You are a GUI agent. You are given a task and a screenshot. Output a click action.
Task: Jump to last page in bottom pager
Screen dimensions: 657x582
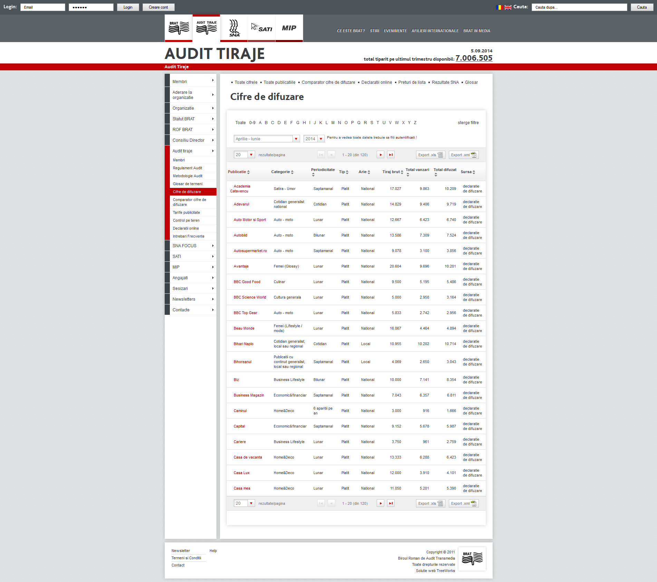click(391, 503)
